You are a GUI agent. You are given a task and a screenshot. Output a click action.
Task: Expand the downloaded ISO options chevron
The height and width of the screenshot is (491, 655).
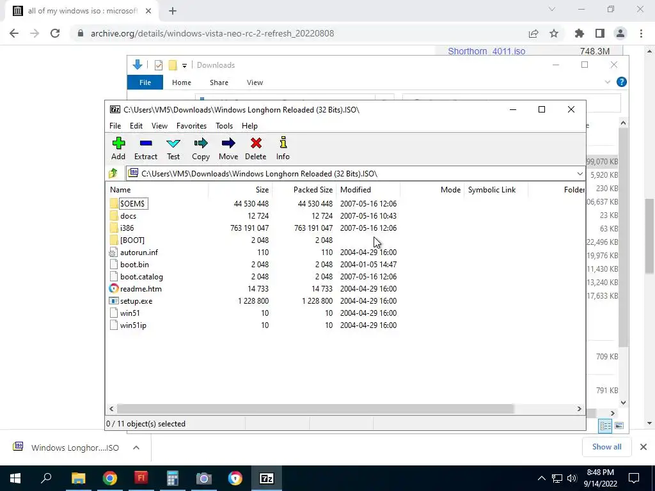point(136,448)
